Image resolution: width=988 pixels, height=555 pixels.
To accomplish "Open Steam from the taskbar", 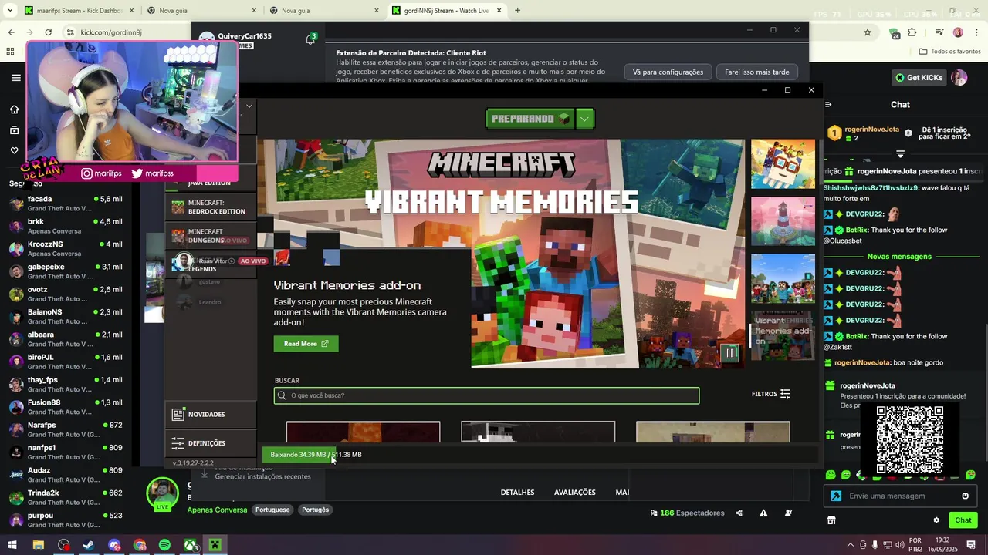I will click(x=89, y=545).
